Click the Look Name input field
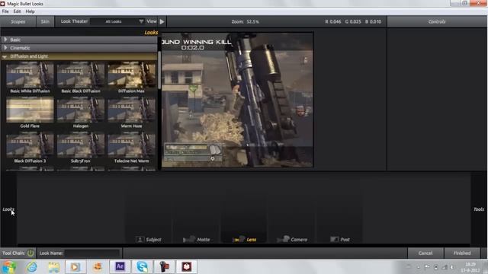 coord(92,253)
